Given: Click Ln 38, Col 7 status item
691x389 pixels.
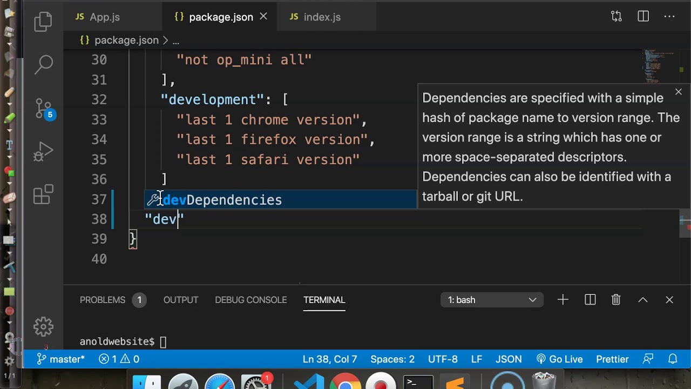Looking at the screenshot, I should [x=330, y=359].
